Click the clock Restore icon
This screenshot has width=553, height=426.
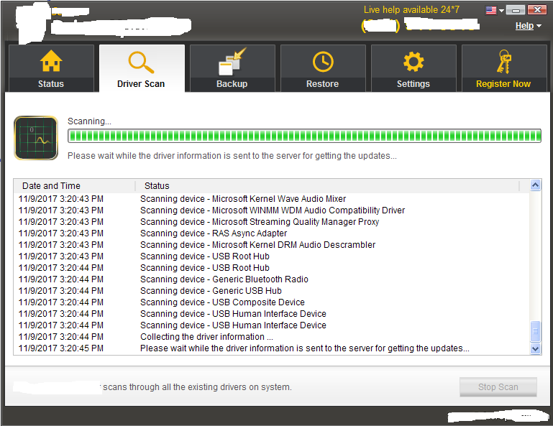[x=323, y=62]
